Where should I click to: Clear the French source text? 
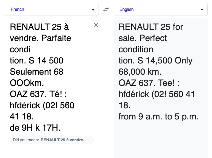[x=96, y=26]
